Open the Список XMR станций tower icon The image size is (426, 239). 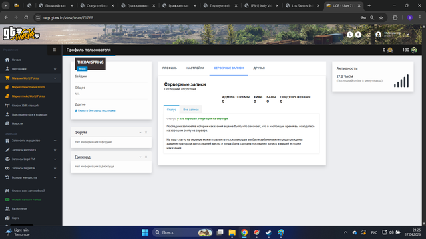tap(7, 106)
